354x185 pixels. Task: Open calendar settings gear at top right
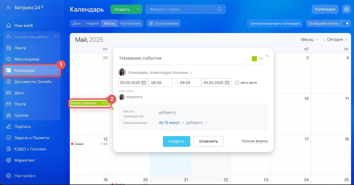[347, 9]
